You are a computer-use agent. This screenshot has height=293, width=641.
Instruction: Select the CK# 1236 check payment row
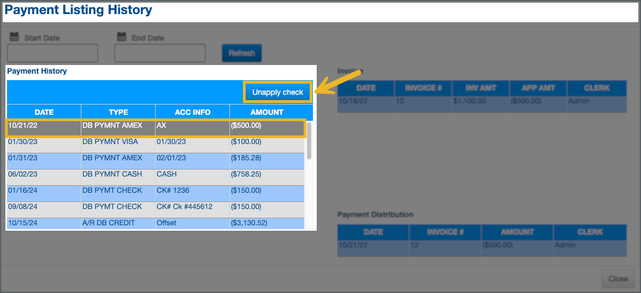click(x=156, y=191)
